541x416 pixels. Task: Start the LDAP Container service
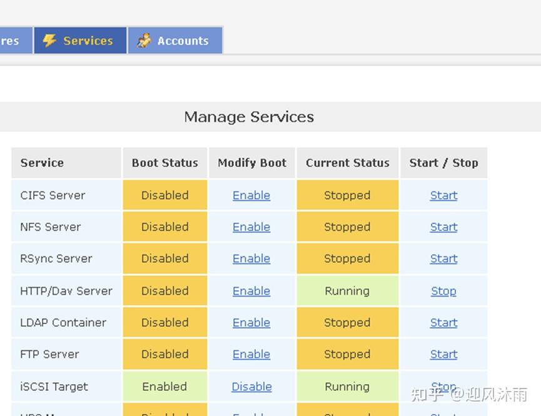coord(443,323)
